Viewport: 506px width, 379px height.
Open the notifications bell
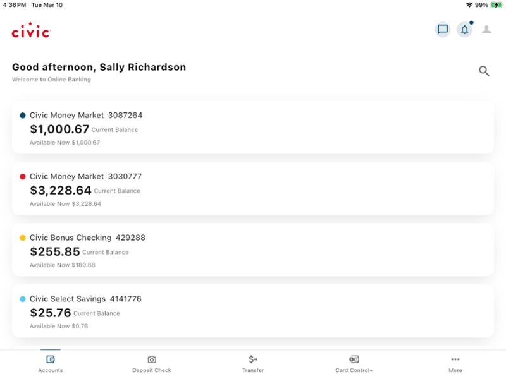pyautogui.click(x=464, y=30)
